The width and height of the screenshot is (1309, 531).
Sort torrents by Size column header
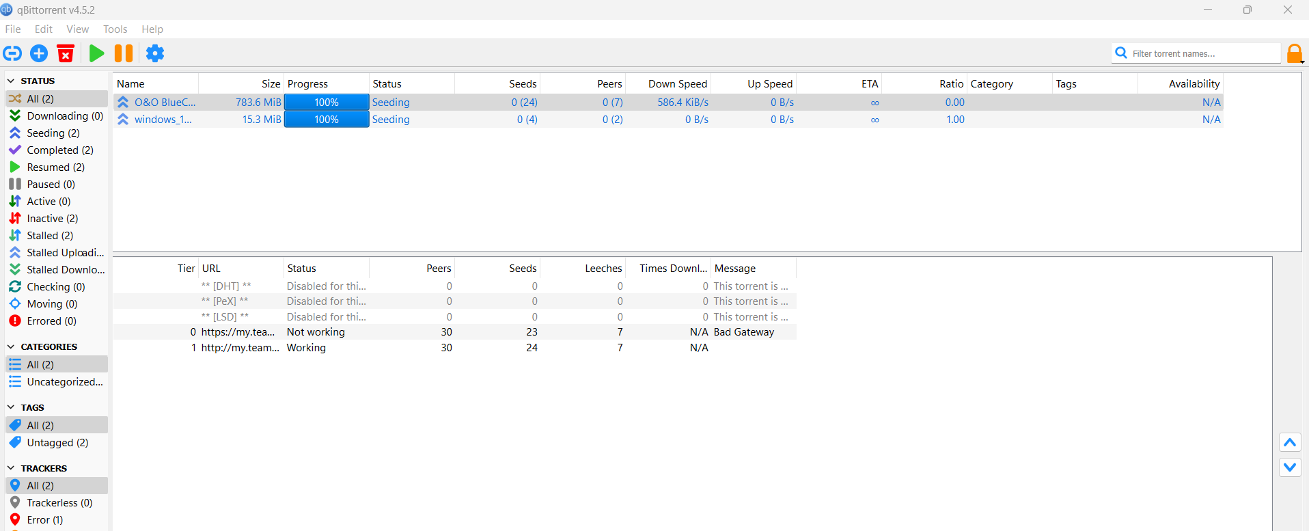pyautogui.click(x=241, y=83)
